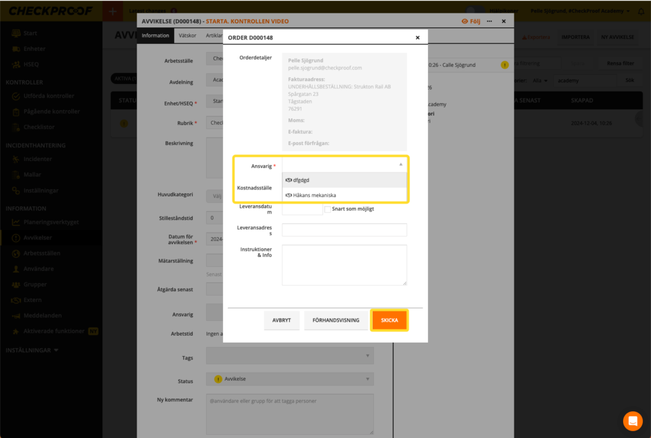The height and width of the screenshot is (438, 651).
Task: Switch to the Vätskor tab
Action: pos(187,36)
